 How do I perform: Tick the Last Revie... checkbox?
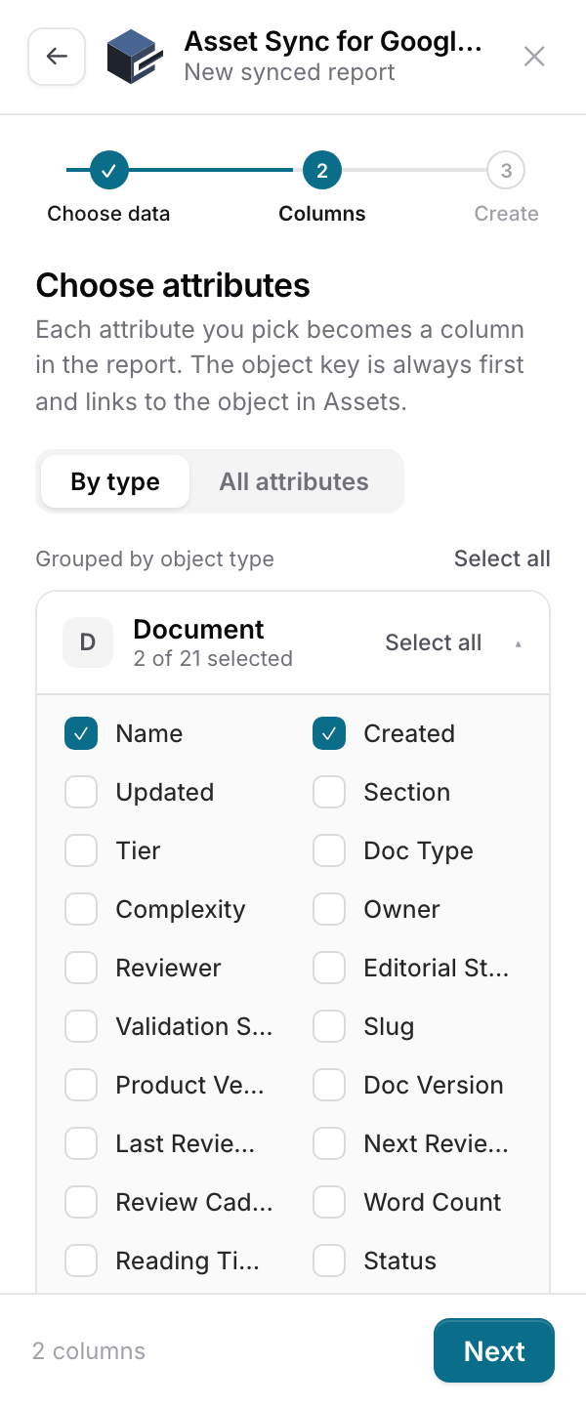pos(81,1143)
